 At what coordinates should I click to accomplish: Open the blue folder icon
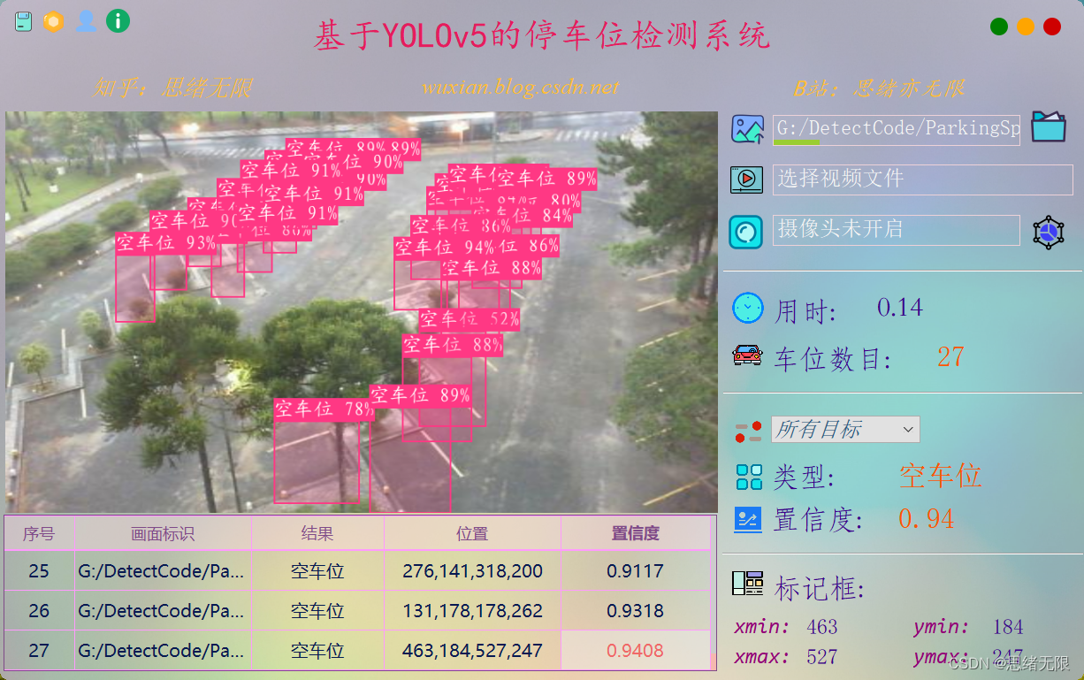(x=1049, y=126)
